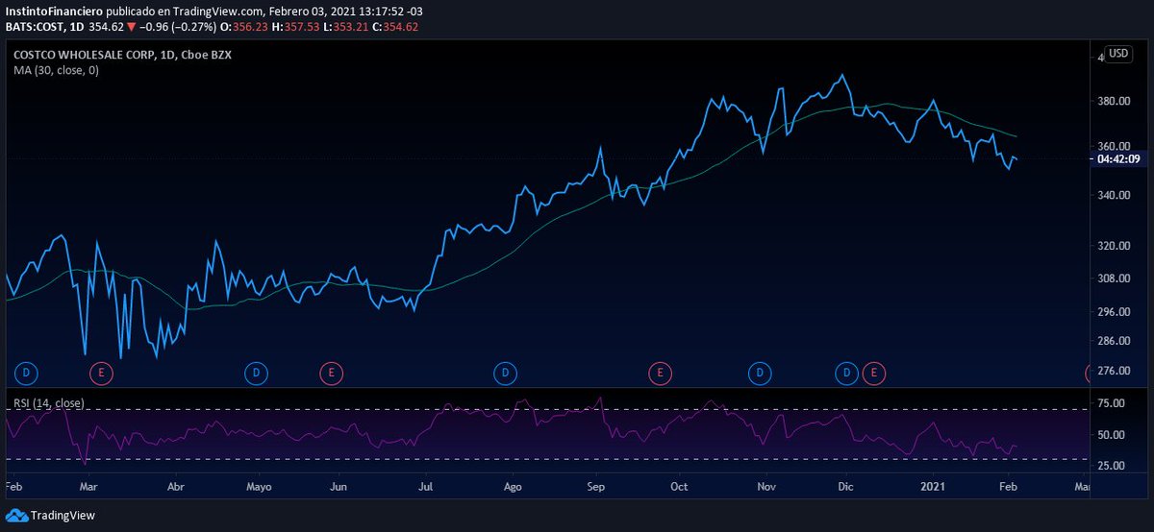Click the dividend D marker below early February 2020
1154x532 pixels.
(27, 372)
